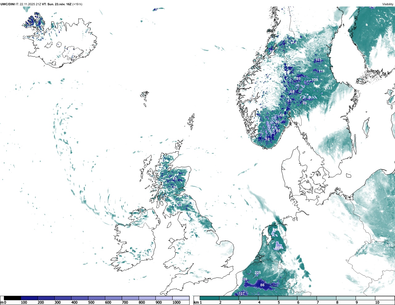Click the '10' kilometre legend label
This screenshot has height=305, width=395.
377,303
